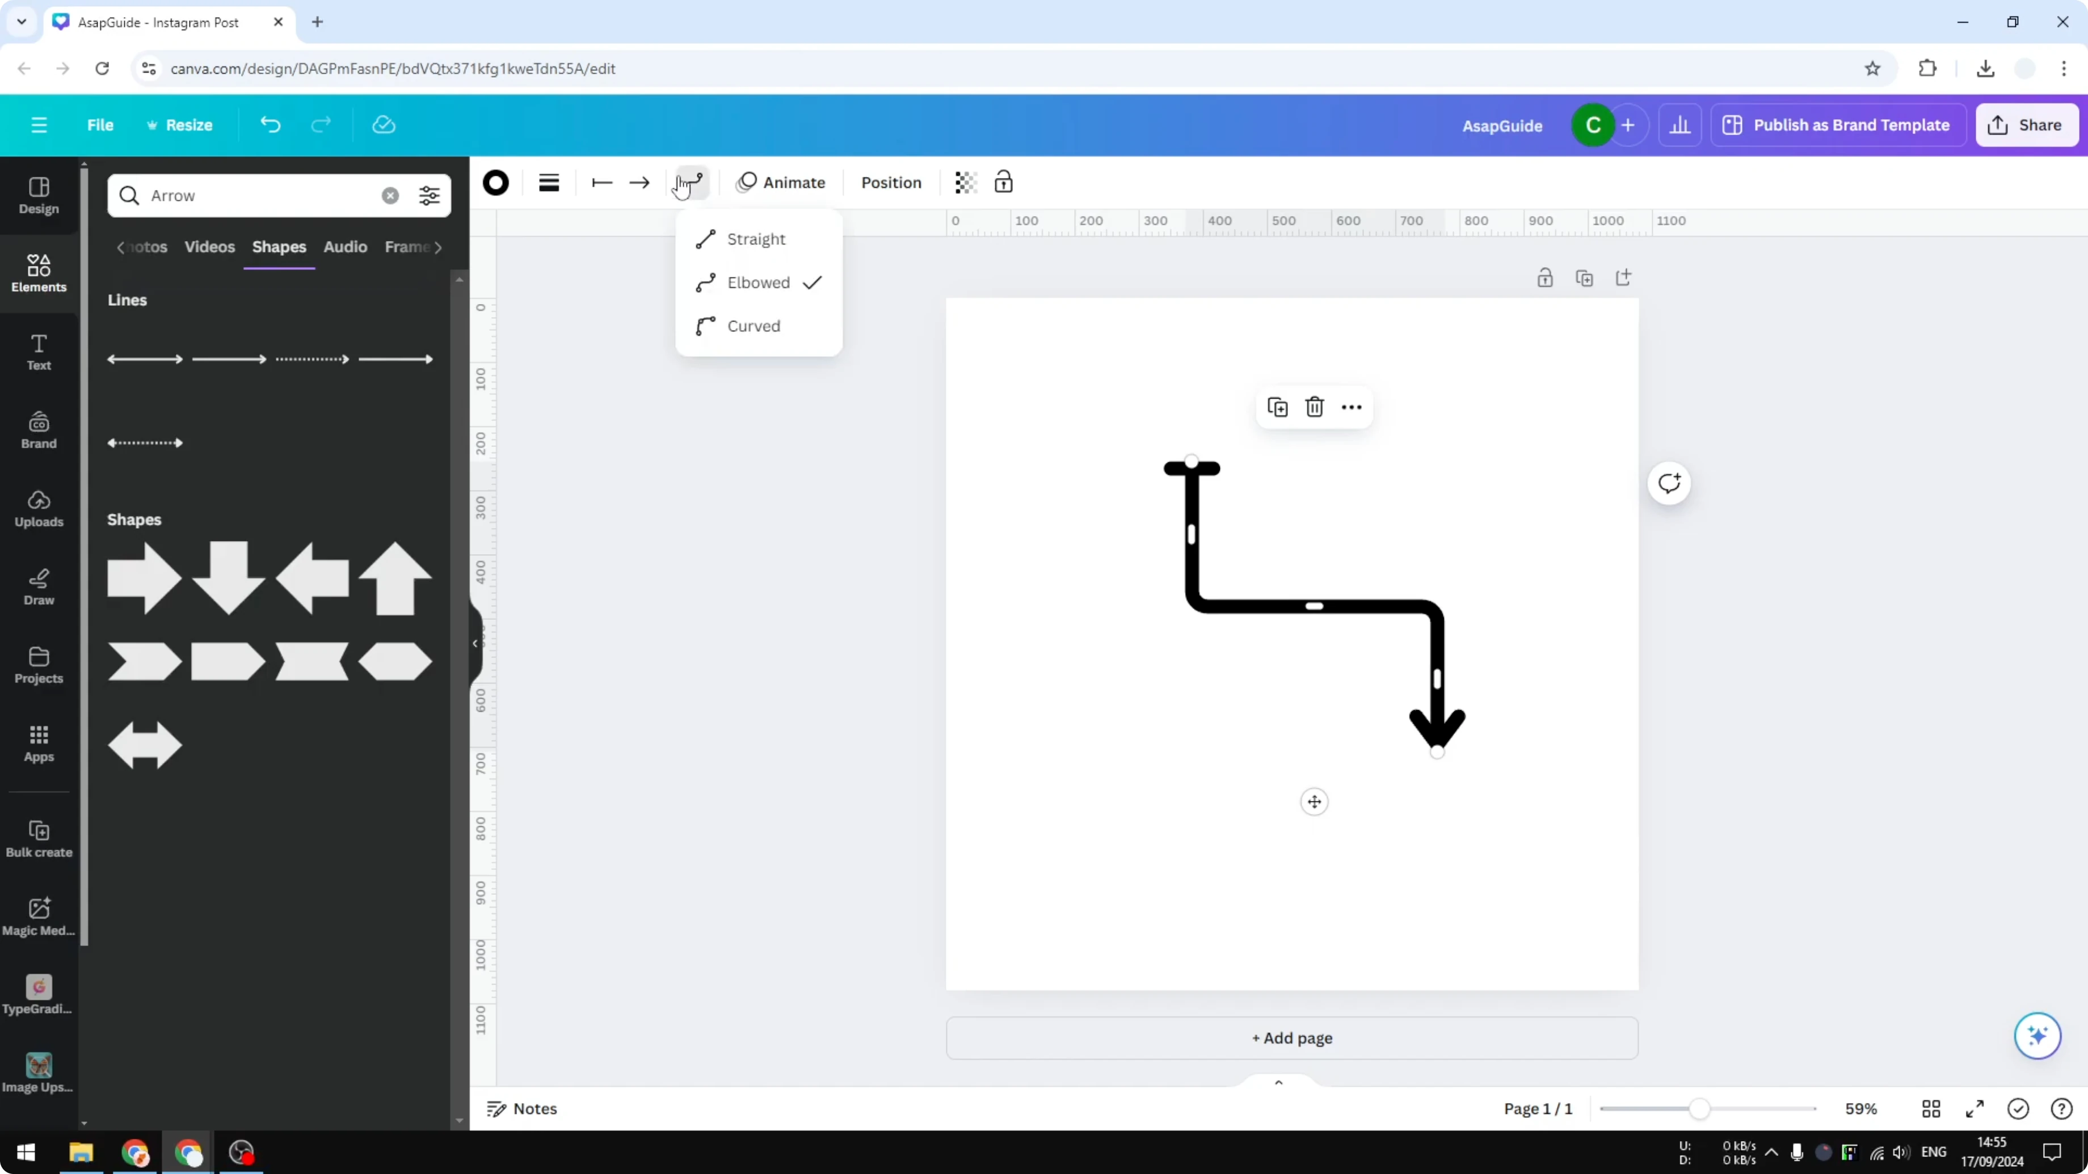This screenshot has width=2088, height=1174.
Task: Open the Elements sidebar panel
Action: pyautogui.click(x=39, y=274)
